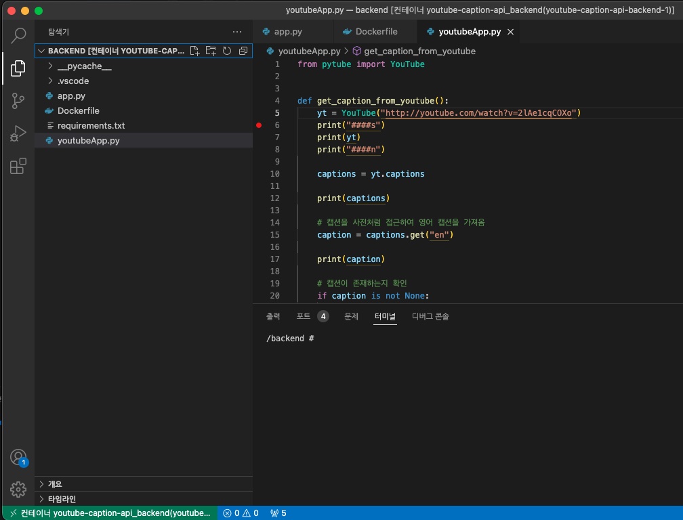This screenshot has width=683, height=520.
Task: Open the Manage gear settings menu
Action: [x=18, y=490]
